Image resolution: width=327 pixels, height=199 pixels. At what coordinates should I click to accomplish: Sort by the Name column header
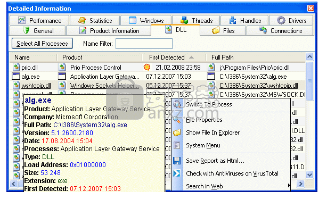34,57
